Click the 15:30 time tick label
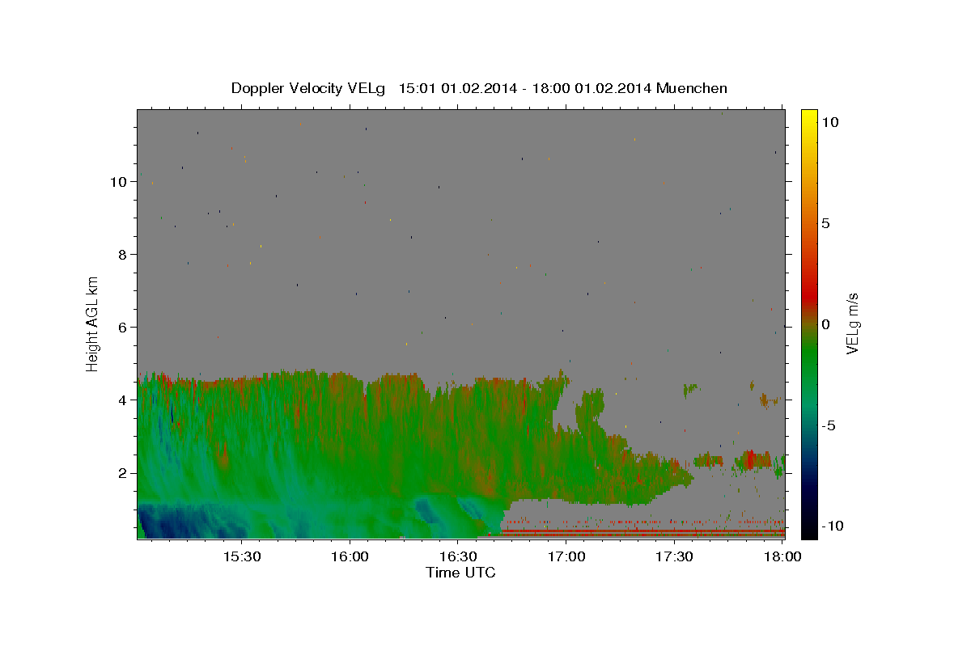 (x=241, y=557)
